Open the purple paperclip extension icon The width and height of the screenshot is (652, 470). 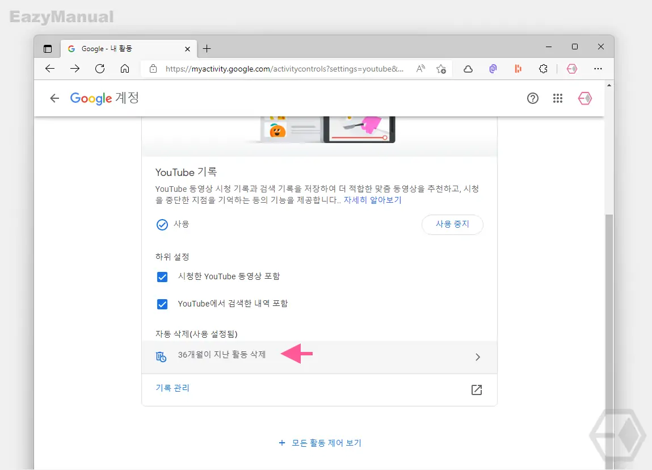pyautogui.click(x=493, y=69)
